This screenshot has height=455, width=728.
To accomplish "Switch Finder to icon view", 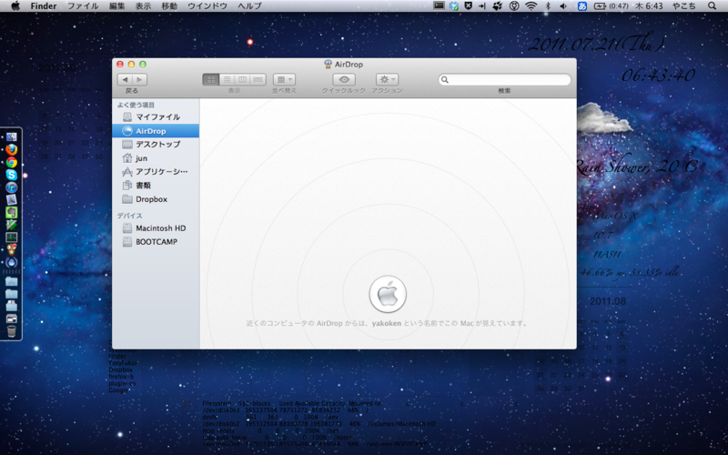I will [x=211, y=79].
